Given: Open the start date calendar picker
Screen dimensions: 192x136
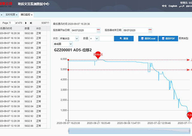Looking at the screenshot, I should tap(98, 30).
